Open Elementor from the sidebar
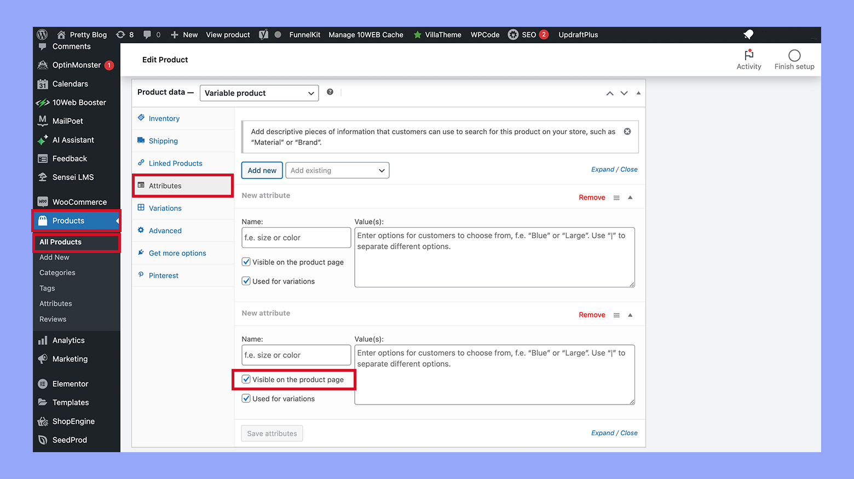854x479 pixels. point(70,384)
